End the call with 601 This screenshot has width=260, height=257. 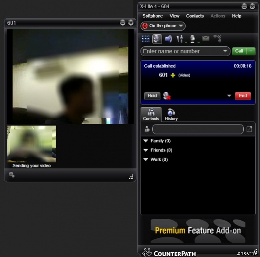pos(243,96)
